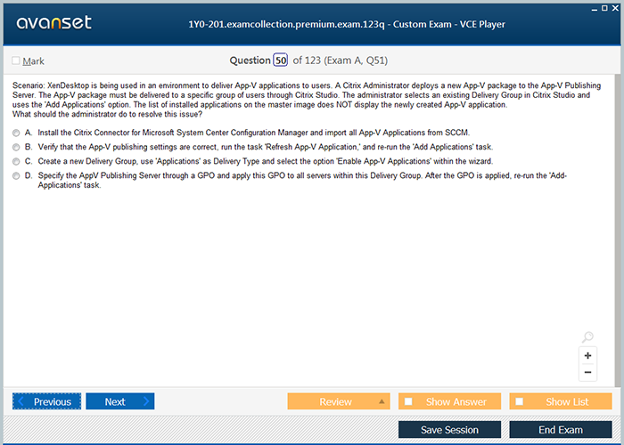Image resolution: width=624 pixels, height=445 pixels.
Task: Choose radio button for answer B
Action: coord(16,147)
